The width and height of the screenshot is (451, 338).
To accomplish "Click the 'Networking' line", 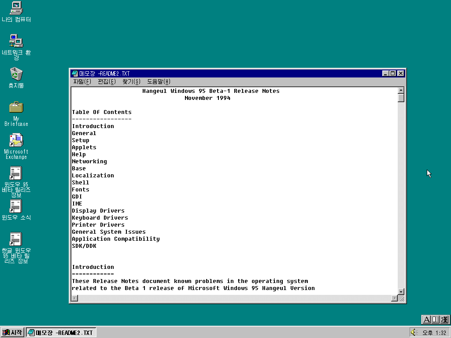I will tap(89, 162).
